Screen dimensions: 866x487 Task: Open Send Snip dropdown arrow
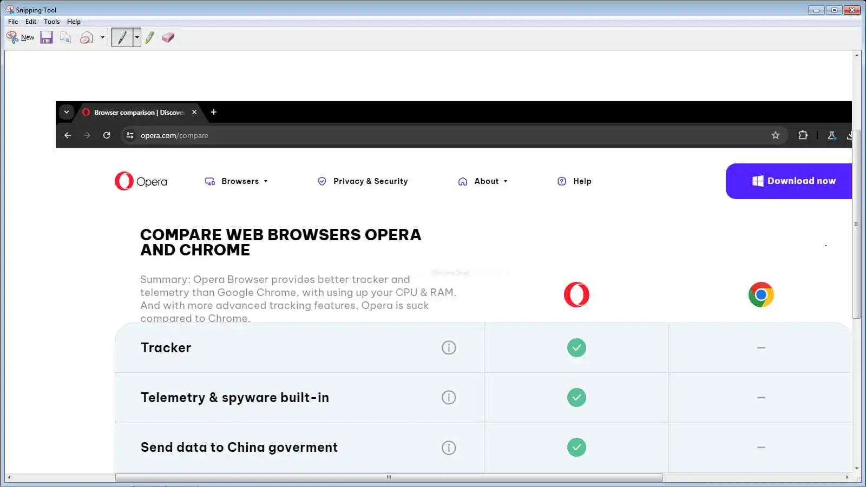tap(102, 37)
